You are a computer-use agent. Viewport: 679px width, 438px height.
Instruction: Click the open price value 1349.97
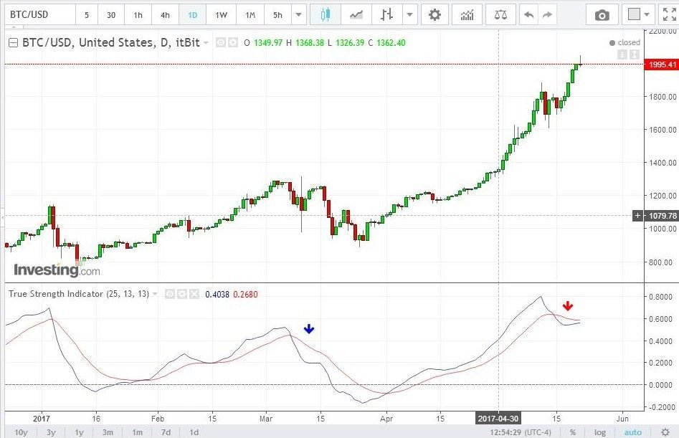(x=268, y=42)
